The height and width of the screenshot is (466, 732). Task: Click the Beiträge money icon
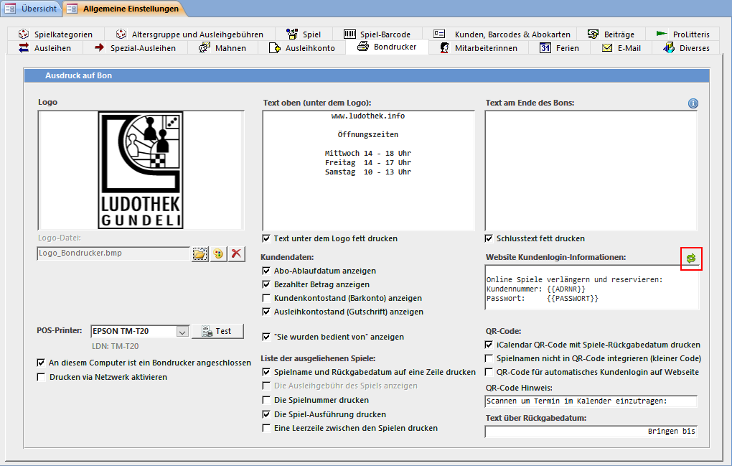pyautogui.click(x=593, y=34)
